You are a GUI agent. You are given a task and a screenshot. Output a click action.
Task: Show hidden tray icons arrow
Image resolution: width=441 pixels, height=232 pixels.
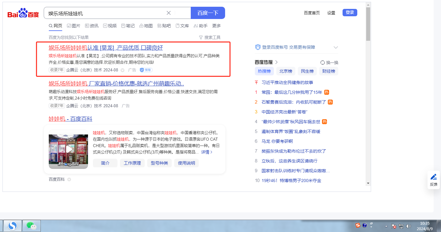(x=386, y=226)
